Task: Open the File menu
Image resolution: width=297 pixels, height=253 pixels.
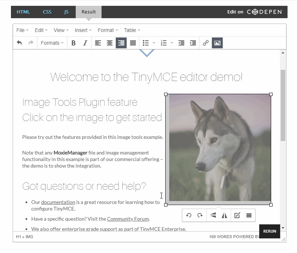Action: pyautogui.click(x=22, y=30)
